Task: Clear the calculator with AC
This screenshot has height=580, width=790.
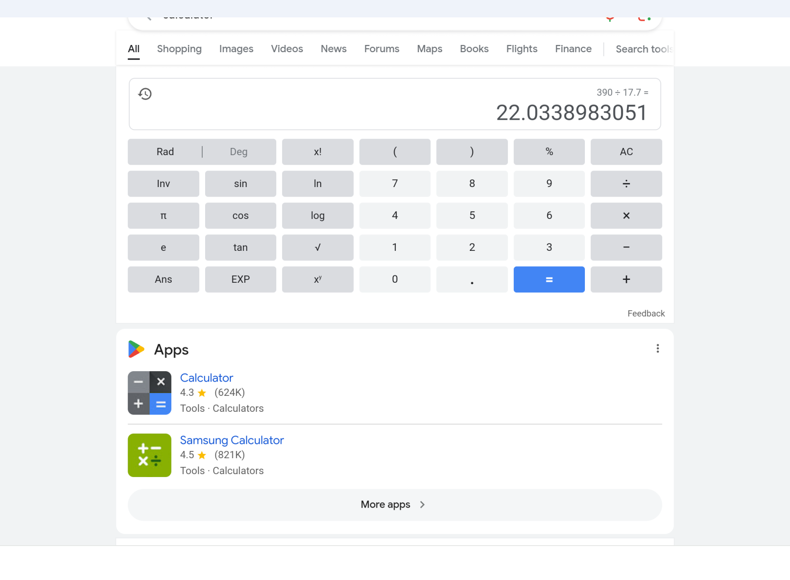Action: [626, 152]
